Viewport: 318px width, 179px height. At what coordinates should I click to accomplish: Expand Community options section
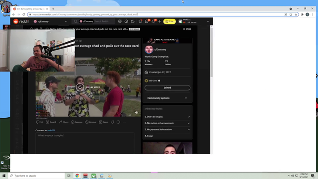click(167, 98)
